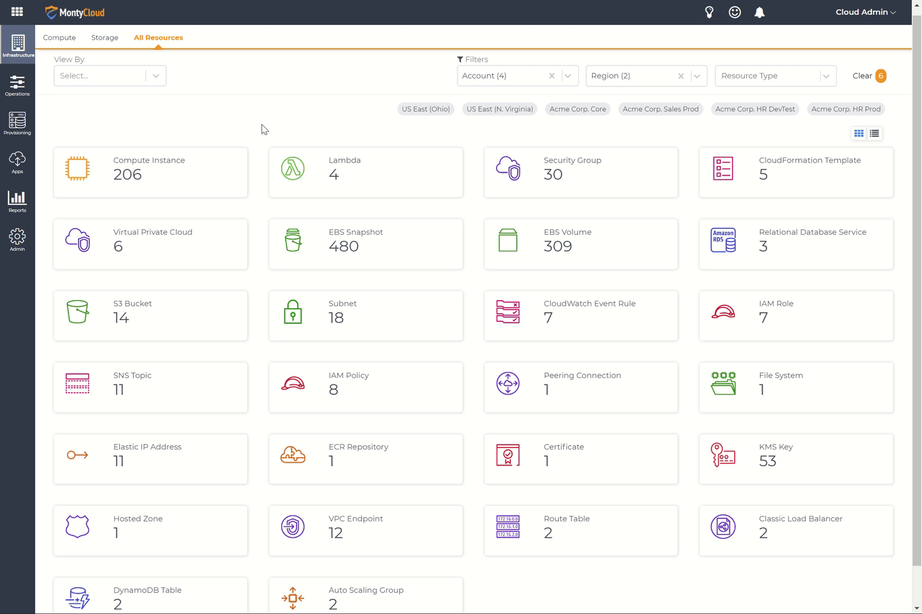The height and width of the screenshot is (614, 922).
Task: Open the Operations sidebar section
Action: [x=17, y=86]
